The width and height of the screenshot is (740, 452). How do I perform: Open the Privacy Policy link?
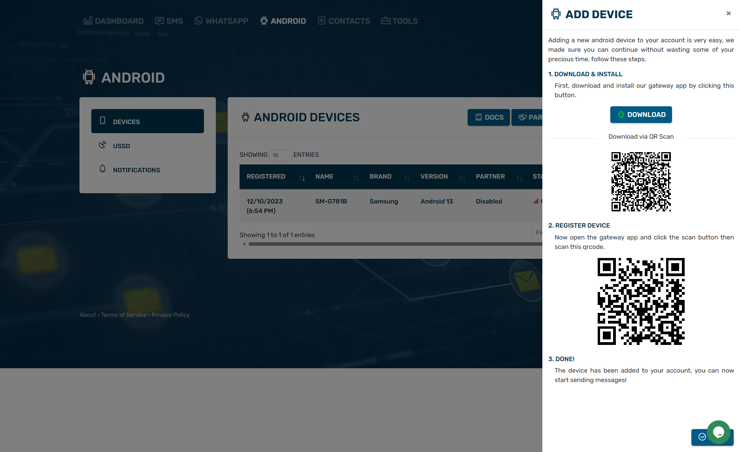tap(170, 315)
